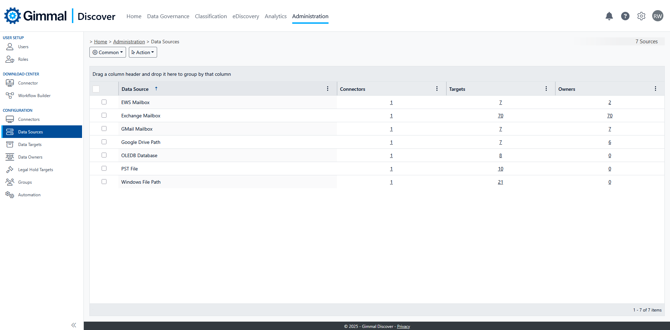The width and height of the screenshot is (670, 330).
Task: Click the Legal Hold Targets gavel icon
Action: (x=10, y=169)
